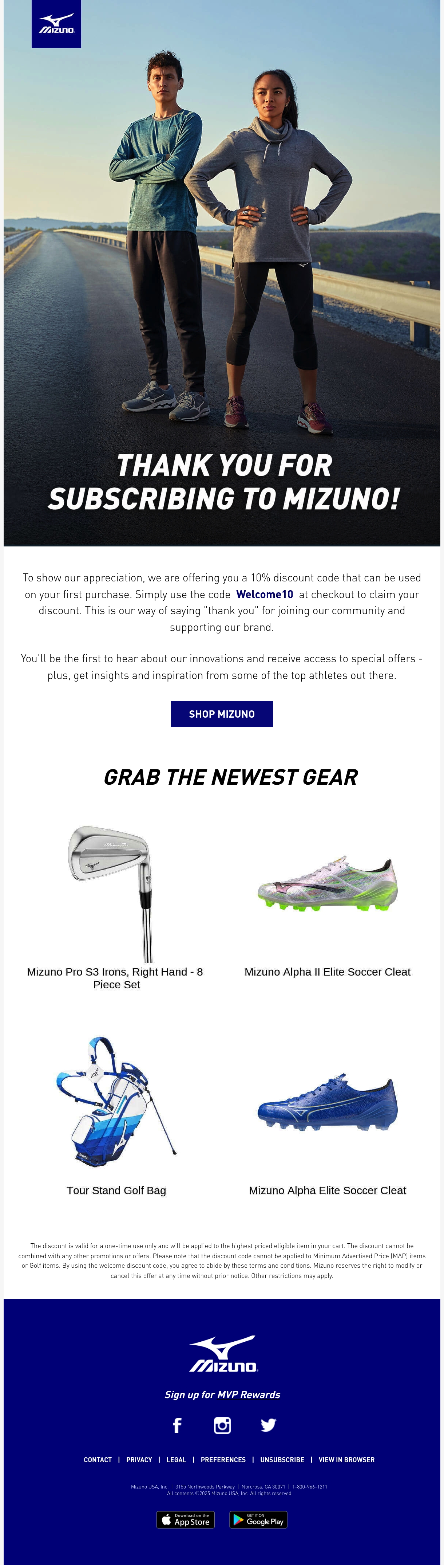Image resolution: width=444 pixels, height=1565 pixels.
Task: Click VIEW IN BROWSER footer link
Action: point(346,1459)
